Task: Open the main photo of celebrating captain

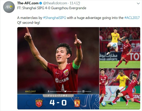Action: pyautogui.click(x=58, y=60)
